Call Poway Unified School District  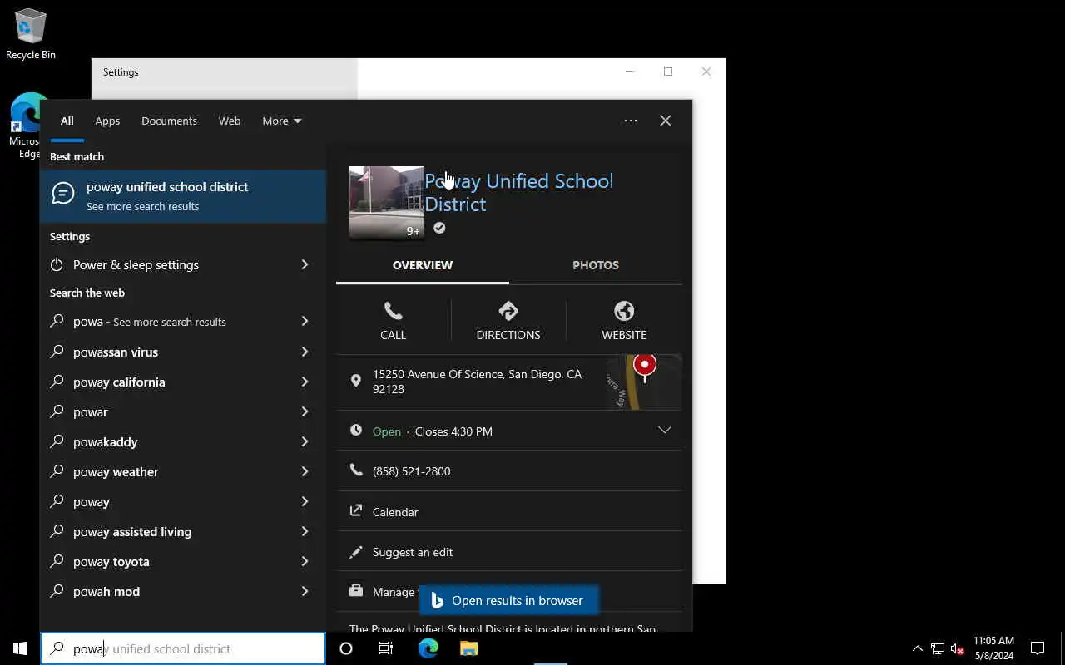coord(394,321)
